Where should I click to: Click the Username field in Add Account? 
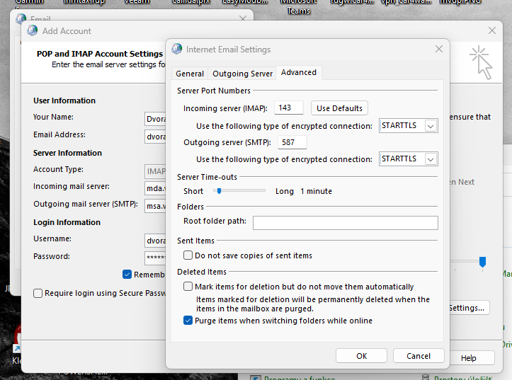tap(155, 241)
